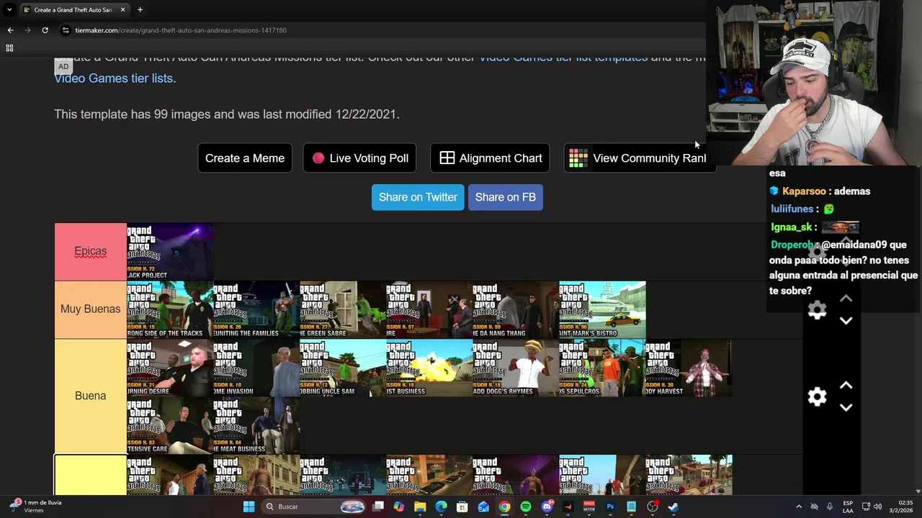Viewport: 922px width, 518px height.
Task: Close the Create a Grand Theft Auto tab
Action: click(122, 10)
